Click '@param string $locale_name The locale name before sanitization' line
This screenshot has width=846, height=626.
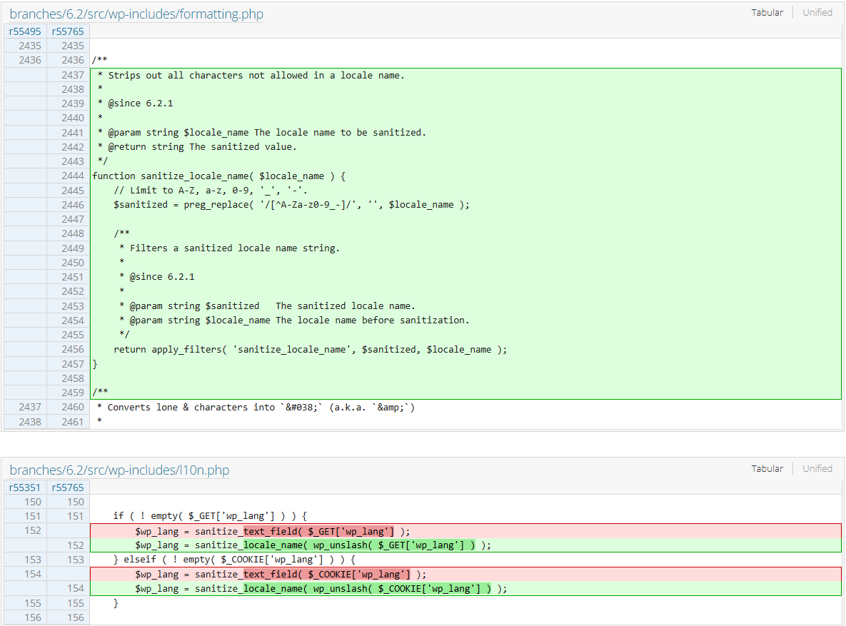pos(294,320)
